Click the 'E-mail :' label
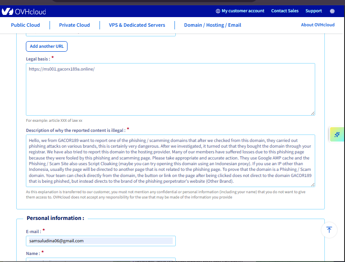Image resolution: width=345 pixels, height=262 pixels. [33, 232]
